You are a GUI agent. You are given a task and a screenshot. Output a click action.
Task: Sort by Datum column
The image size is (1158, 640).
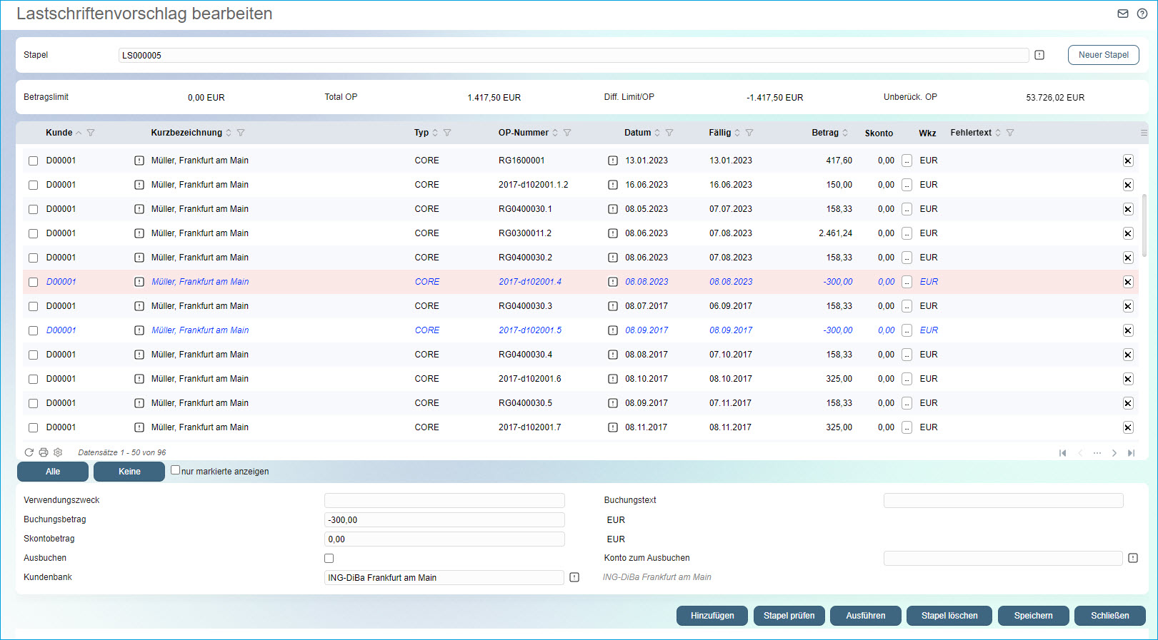(657, 133)
